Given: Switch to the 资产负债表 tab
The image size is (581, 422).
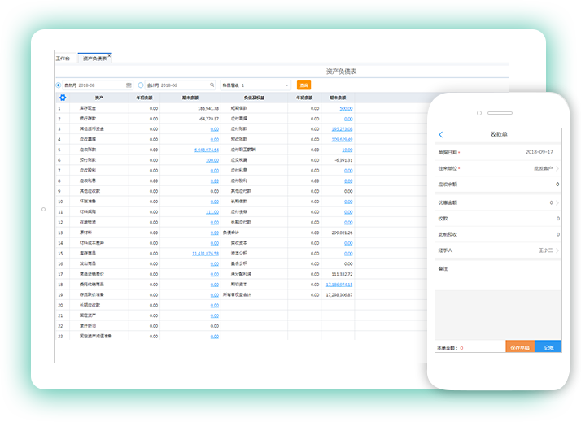Looking at the screenshot, I should tap(94, 59).
